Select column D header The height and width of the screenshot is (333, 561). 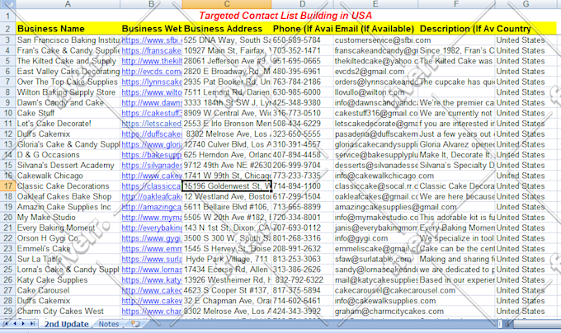(302, 4)
